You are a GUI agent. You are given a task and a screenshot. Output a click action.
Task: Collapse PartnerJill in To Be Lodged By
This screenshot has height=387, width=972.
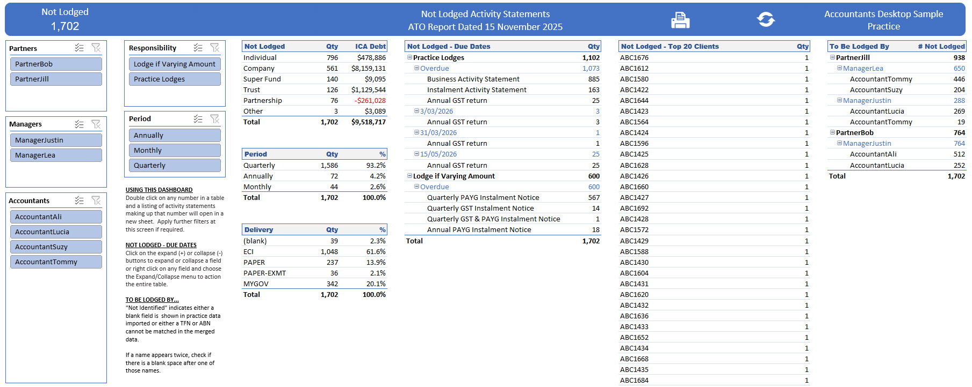pyautogui.click(x=832, y=57)
